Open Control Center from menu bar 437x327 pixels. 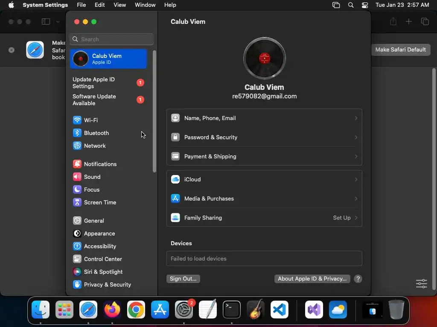[365, 5]
